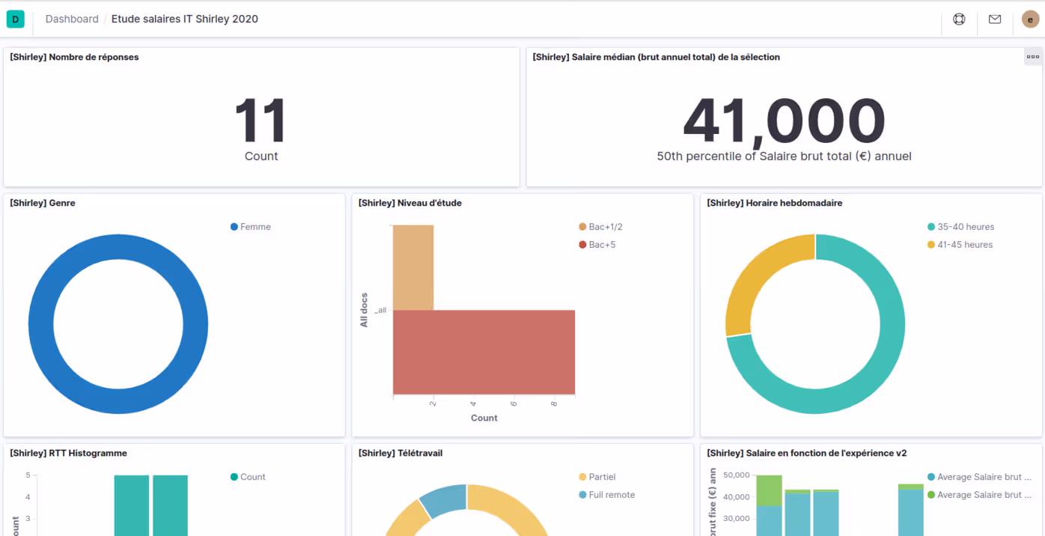The height and width of the screenshot is (536, 1045).
Task: Open the newsfeed mail icon
Action: pyautogui.click(x=995, y=19)
